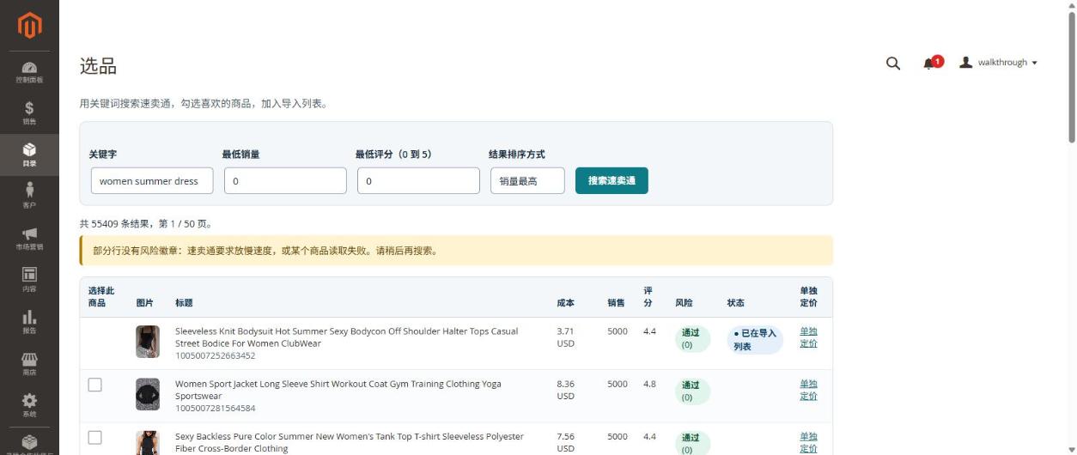Click the Sexy Backless Pure Color title

[x=350, y=442]
